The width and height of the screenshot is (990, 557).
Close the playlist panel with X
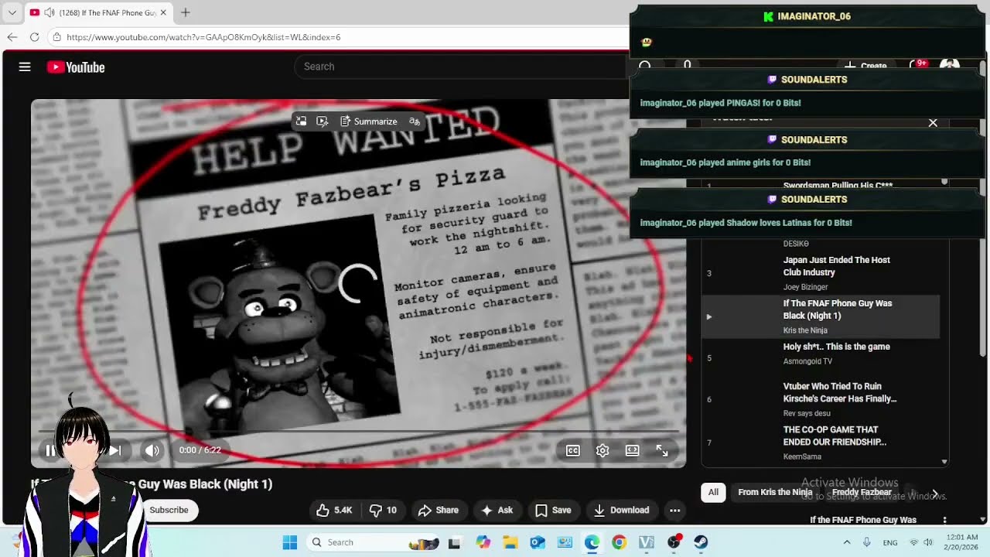tap(933, 122)
